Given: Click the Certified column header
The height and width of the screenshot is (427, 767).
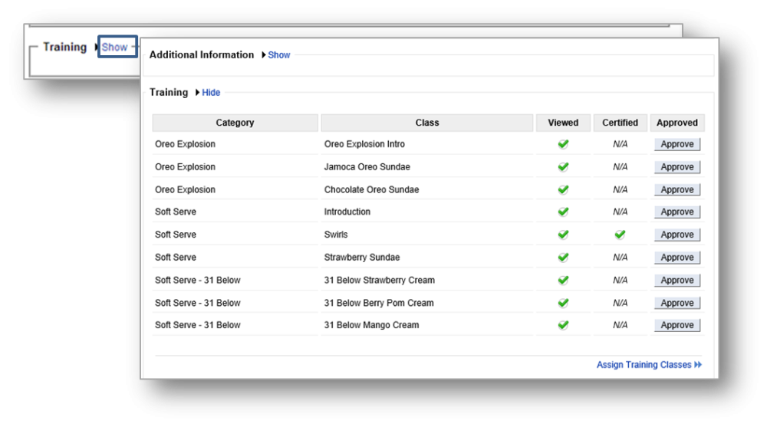Looking at the screenshot, I should pos(620,123).
